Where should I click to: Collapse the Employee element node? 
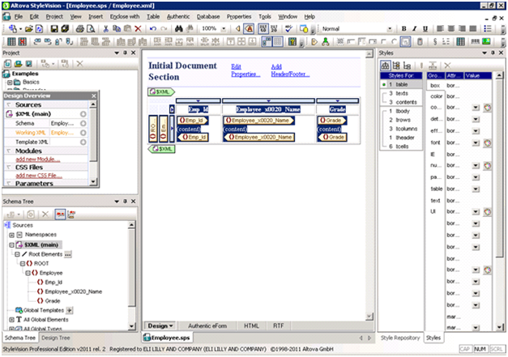[x=28, y=273]
